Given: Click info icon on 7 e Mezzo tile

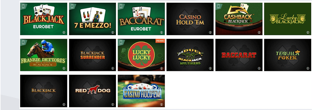Looking at the screenshot, I should point(113,32).
